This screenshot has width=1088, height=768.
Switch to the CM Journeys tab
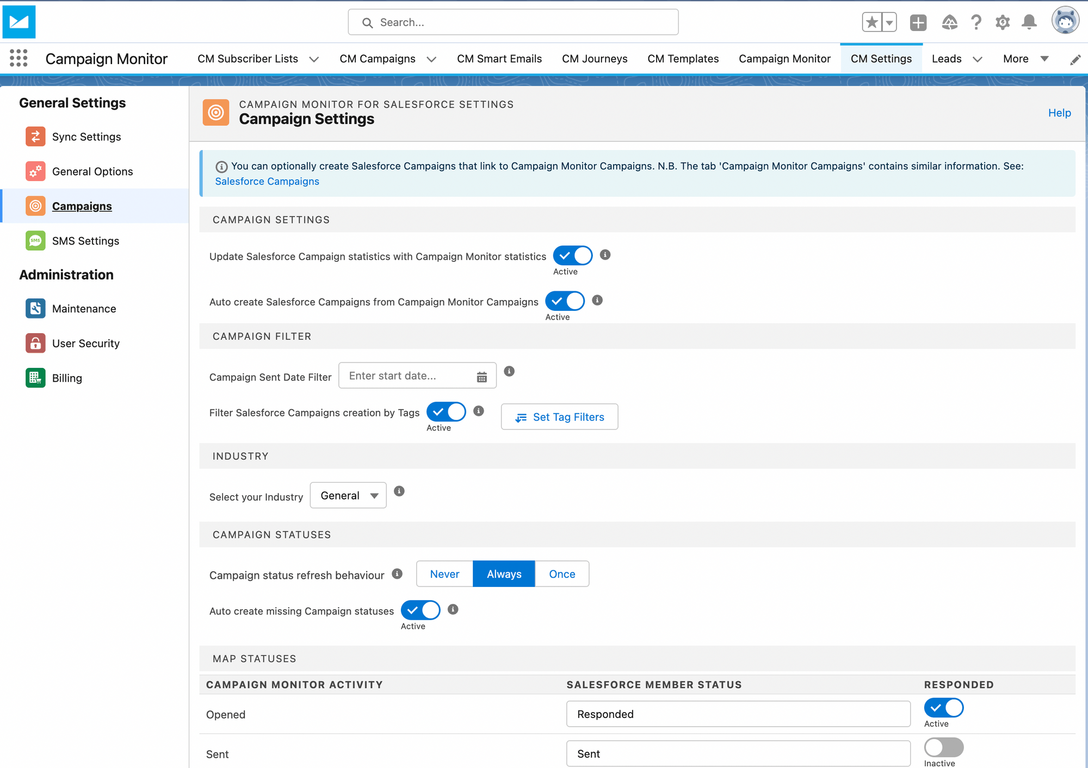pyautogui.click(x=595, y=59)
